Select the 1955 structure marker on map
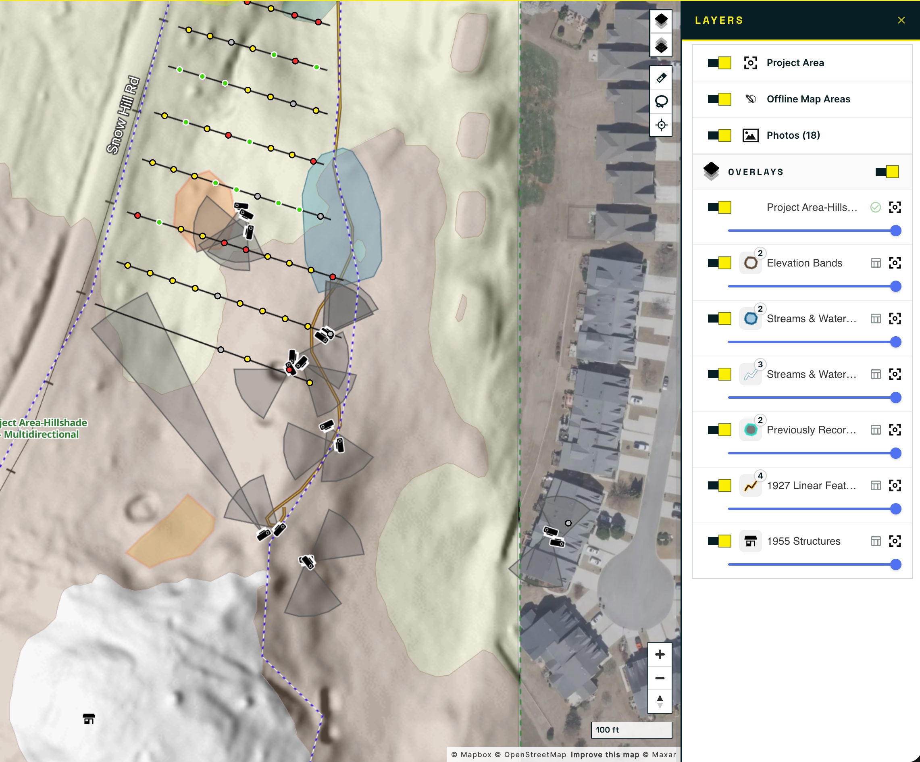This screenshot has width=920, height=762. [x=89, y=719]
